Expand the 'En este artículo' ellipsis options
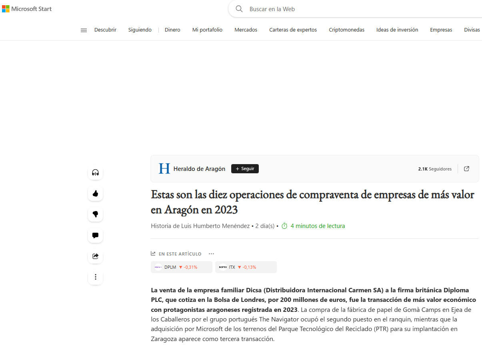The image size is (482, 345). (211, 254)
